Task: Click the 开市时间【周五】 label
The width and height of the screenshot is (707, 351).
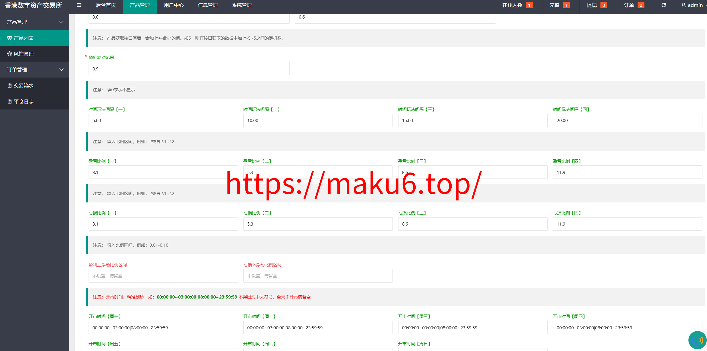Action: [x=105, y=344]
